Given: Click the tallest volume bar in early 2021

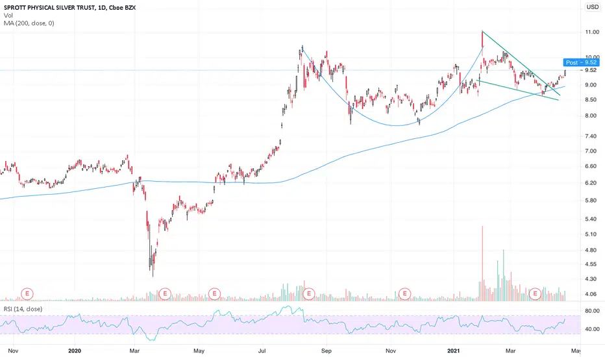Looking at the screenshot, I should tap(482, 264).
